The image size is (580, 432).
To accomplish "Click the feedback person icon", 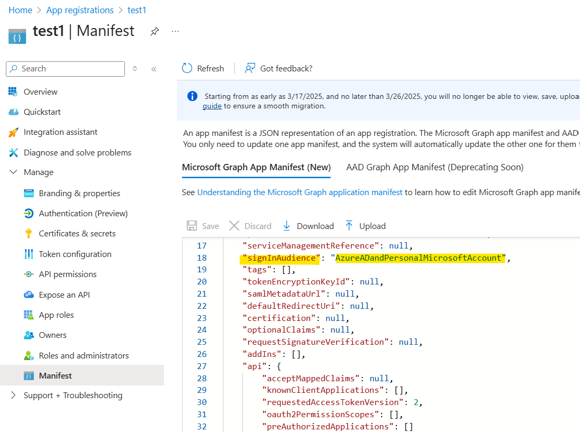I will (x=250, y=68).
